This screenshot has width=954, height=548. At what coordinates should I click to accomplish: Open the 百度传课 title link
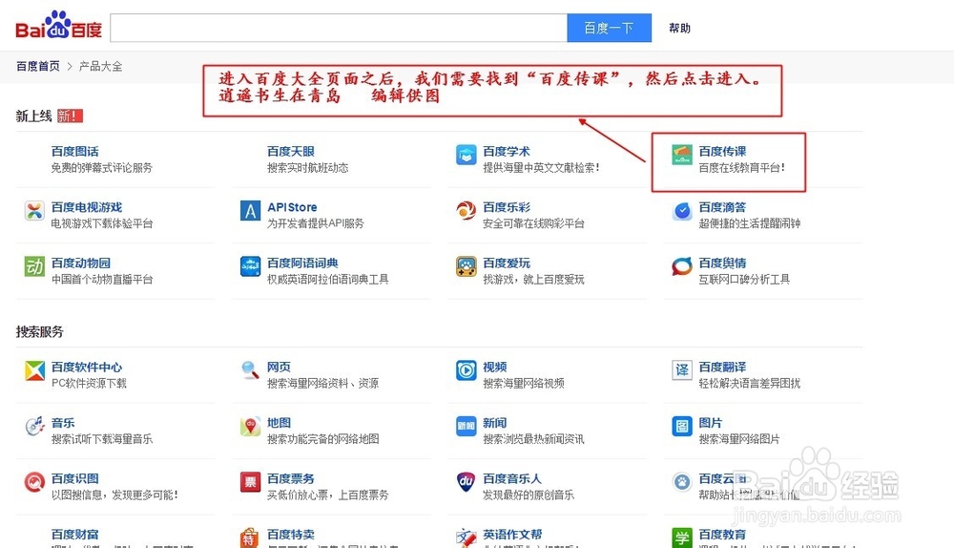coord(722,151)
